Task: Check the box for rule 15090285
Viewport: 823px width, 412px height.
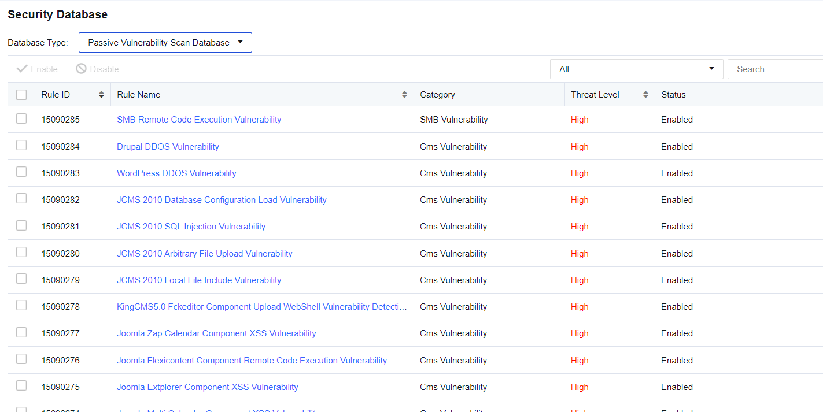Action: point(21,119)
